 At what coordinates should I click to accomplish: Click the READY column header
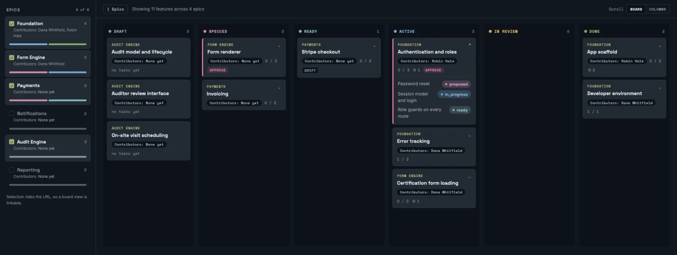pos(311,32)
